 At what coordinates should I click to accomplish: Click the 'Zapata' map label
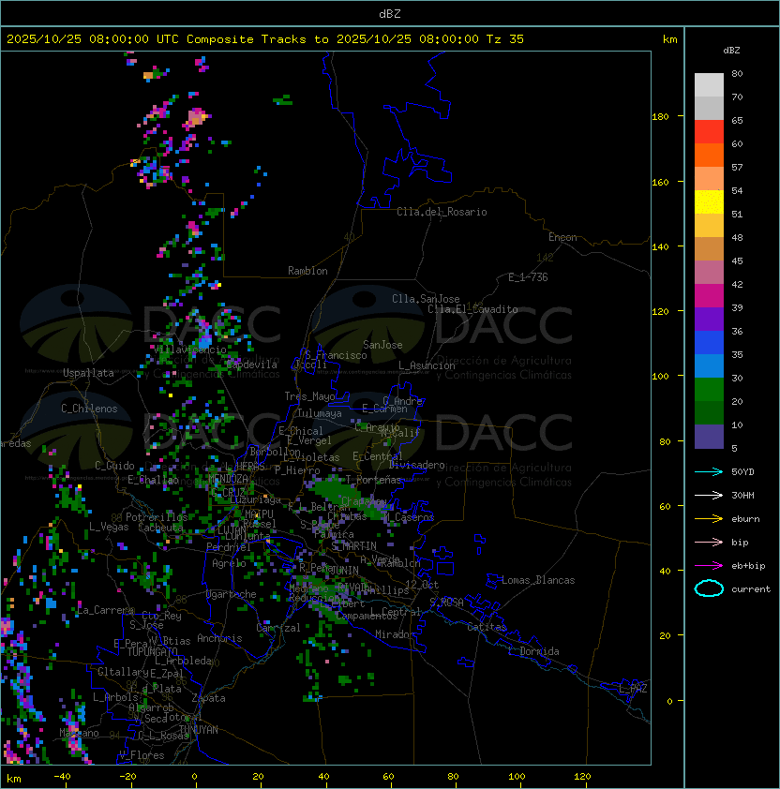[208, 698]
